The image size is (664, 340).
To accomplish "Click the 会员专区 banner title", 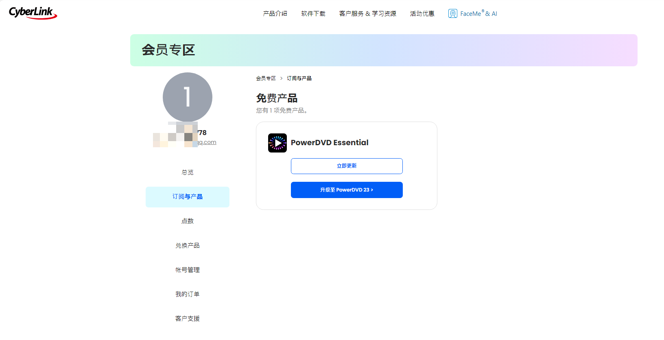I will coord(168,50).
